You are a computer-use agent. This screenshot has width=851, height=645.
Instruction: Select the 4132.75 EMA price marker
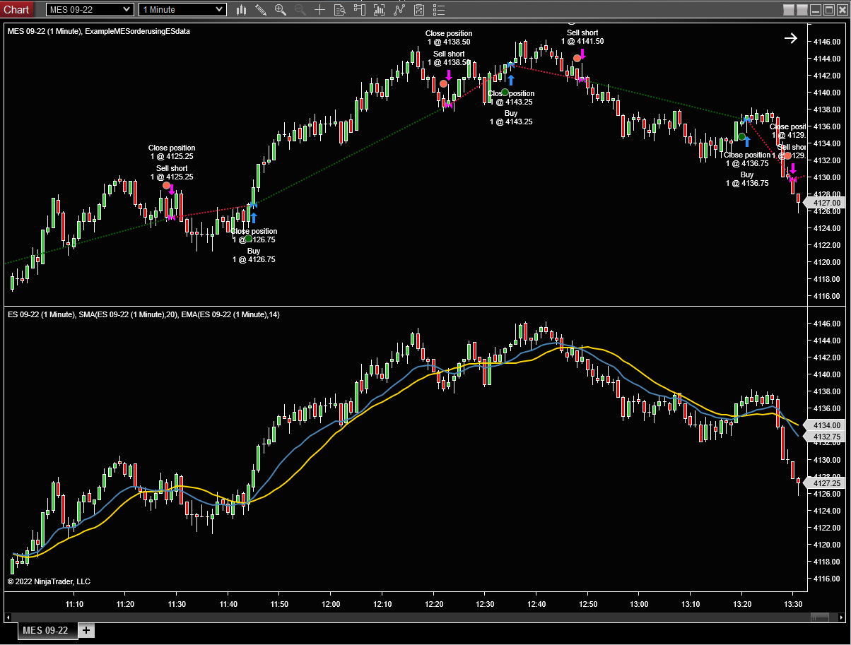pos(826,437)
